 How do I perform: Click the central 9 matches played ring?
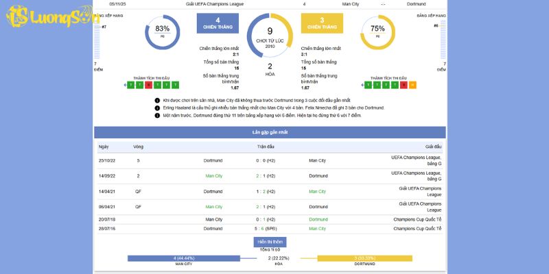coord(270,33)
